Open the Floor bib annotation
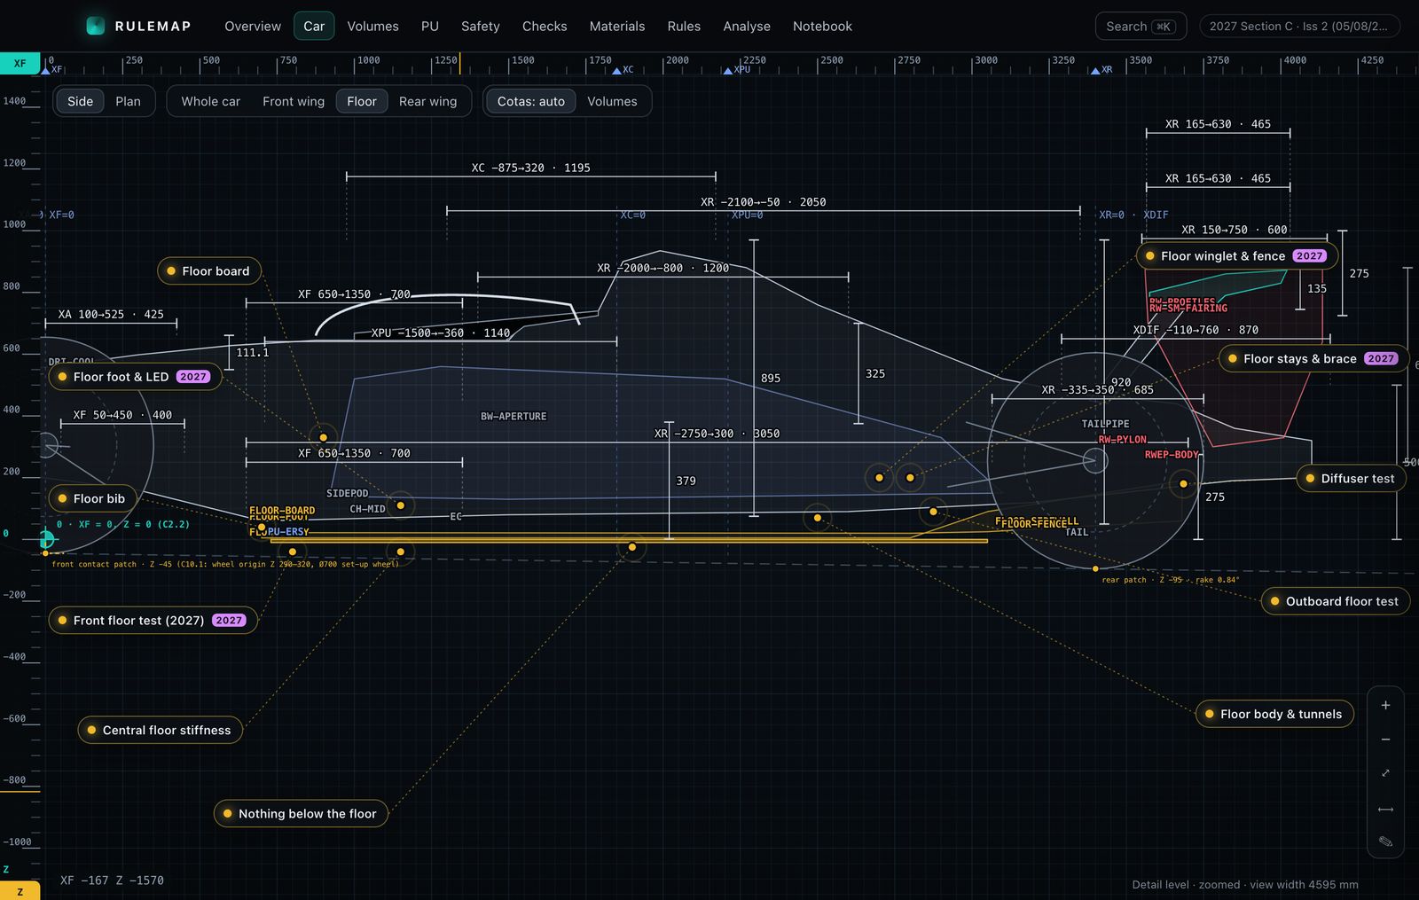The width and height of the screenshot is (1419, 900). click(x=93, y=498)
